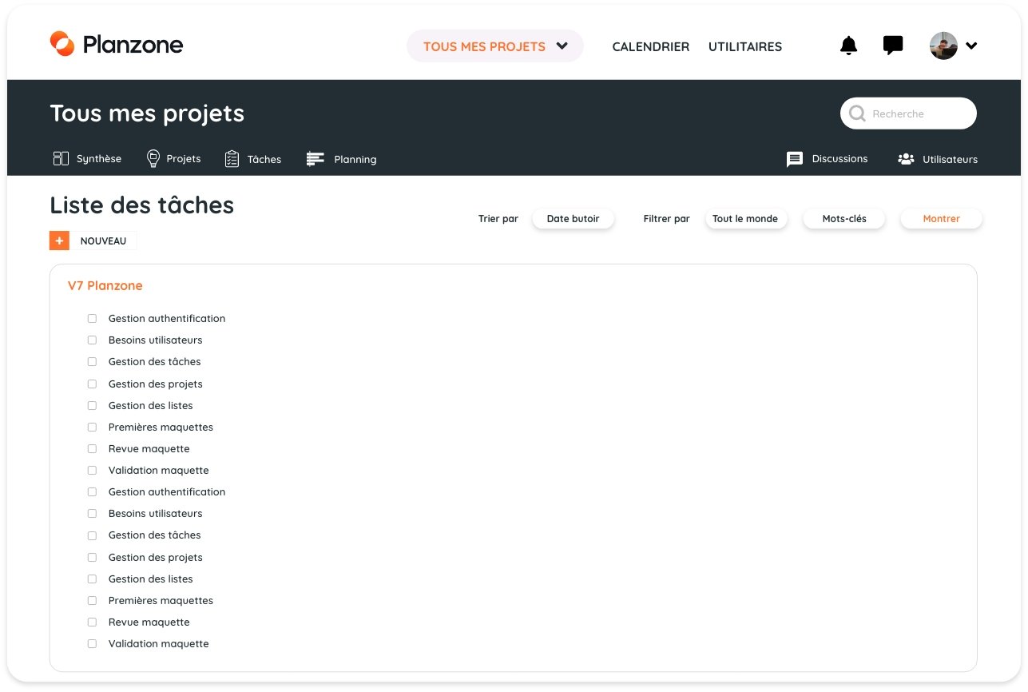Open the first Gestion des listes task text

tap(151, 405)
